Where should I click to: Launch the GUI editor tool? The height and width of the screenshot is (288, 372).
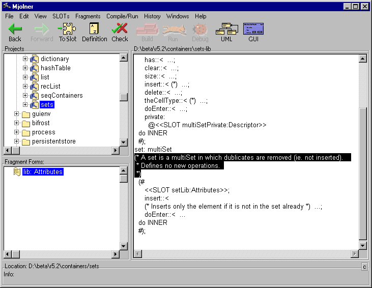click(x=253, y=30)
